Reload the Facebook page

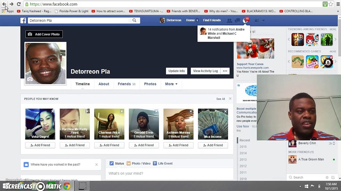coord(19,4)
